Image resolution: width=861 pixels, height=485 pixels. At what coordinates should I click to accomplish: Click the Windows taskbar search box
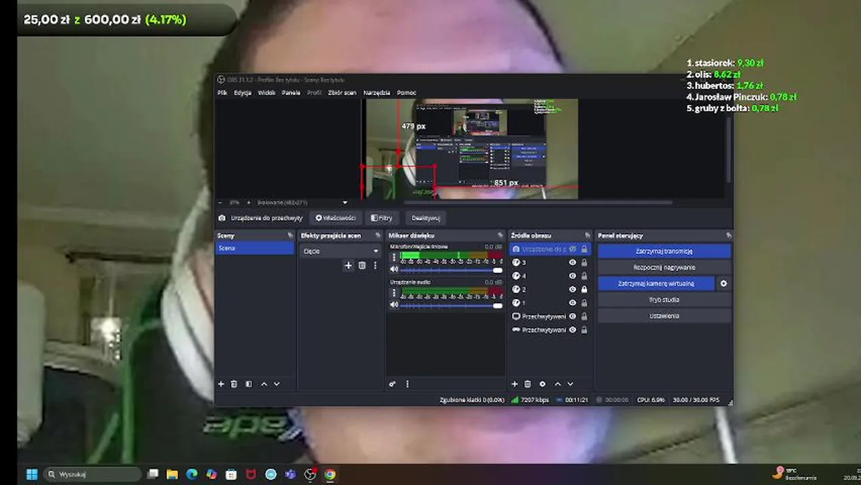pos(92,474)
